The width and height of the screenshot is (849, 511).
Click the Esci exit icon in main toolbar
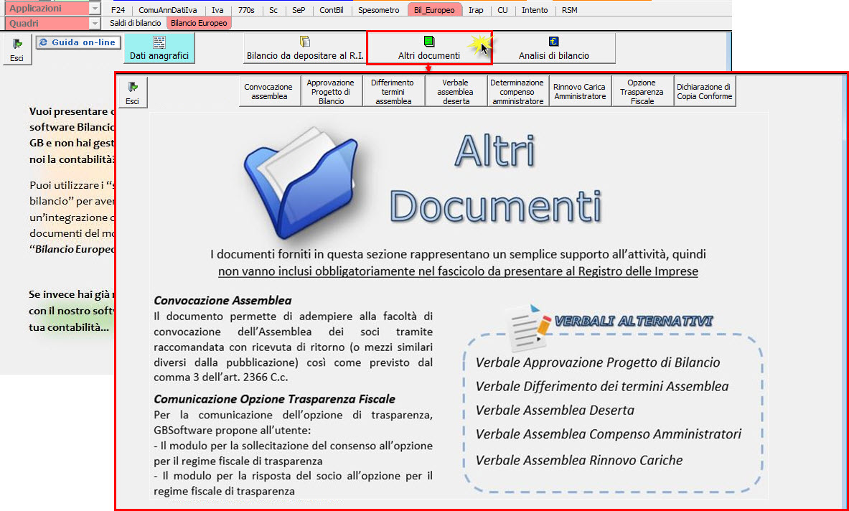click(x=17, y=44)
